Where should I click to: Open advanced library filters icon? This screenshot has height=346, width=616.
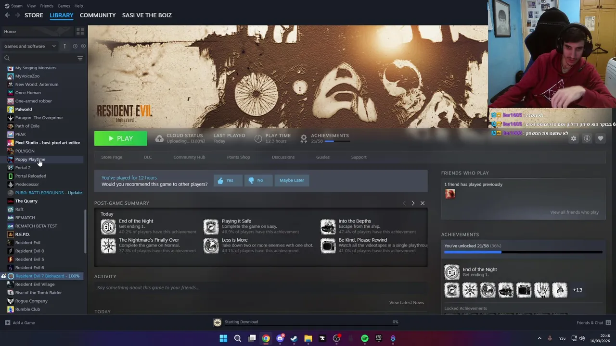[80, 58]
